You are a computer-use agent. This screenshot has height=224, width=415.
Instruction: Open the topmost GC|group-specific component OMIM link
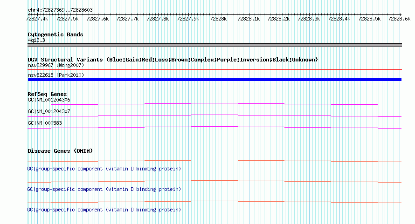(x=104, y=169)
